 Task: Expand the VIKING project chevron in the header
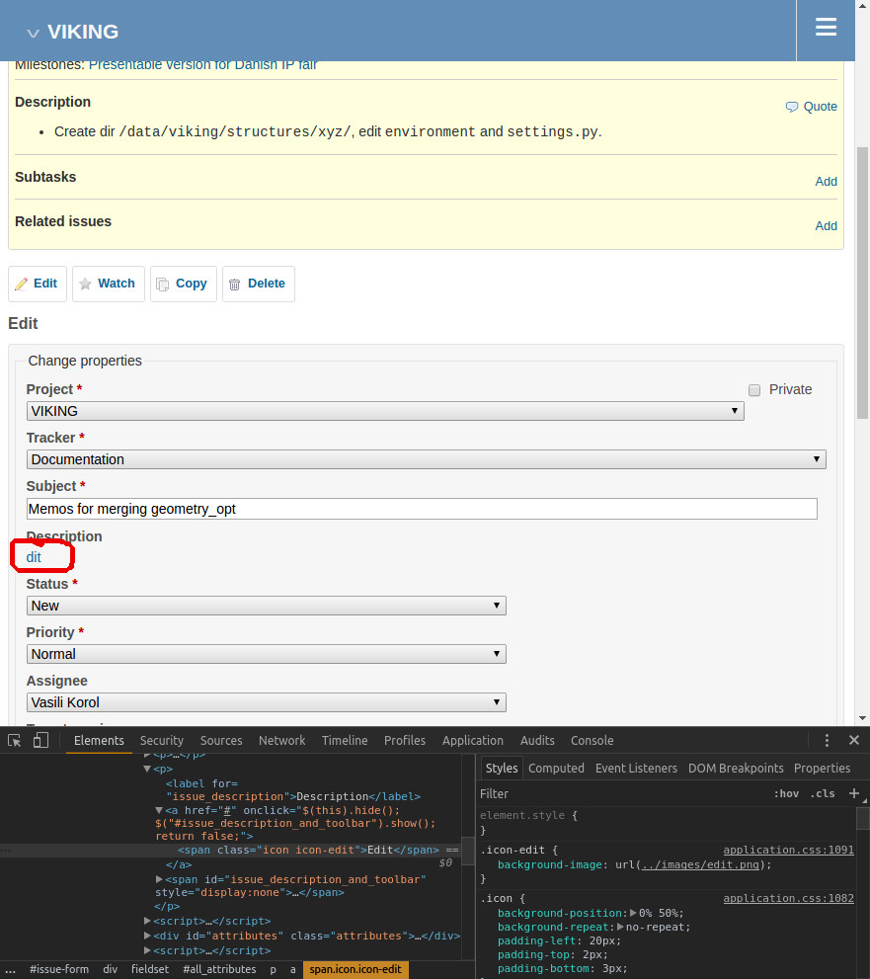pyautogui.click(x=33, y=33)
